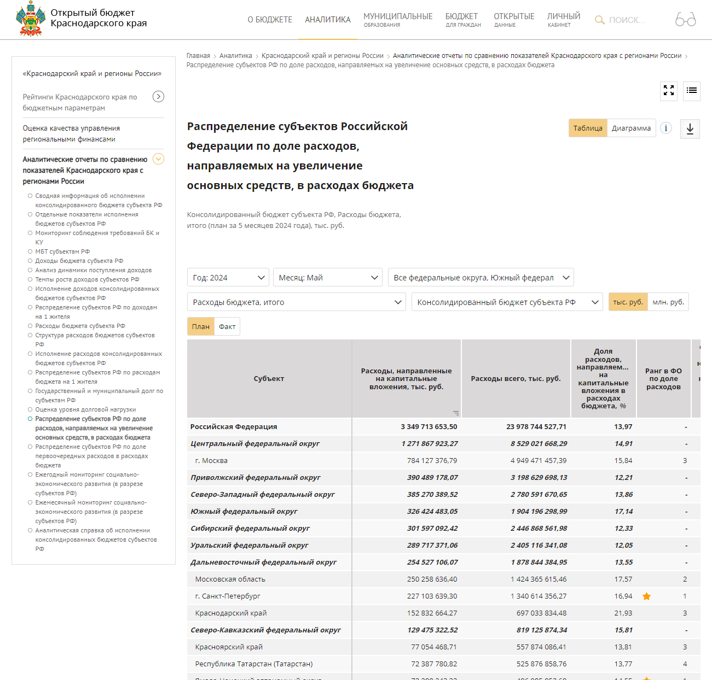Expand table to fullscreen view

pos(668,91)
